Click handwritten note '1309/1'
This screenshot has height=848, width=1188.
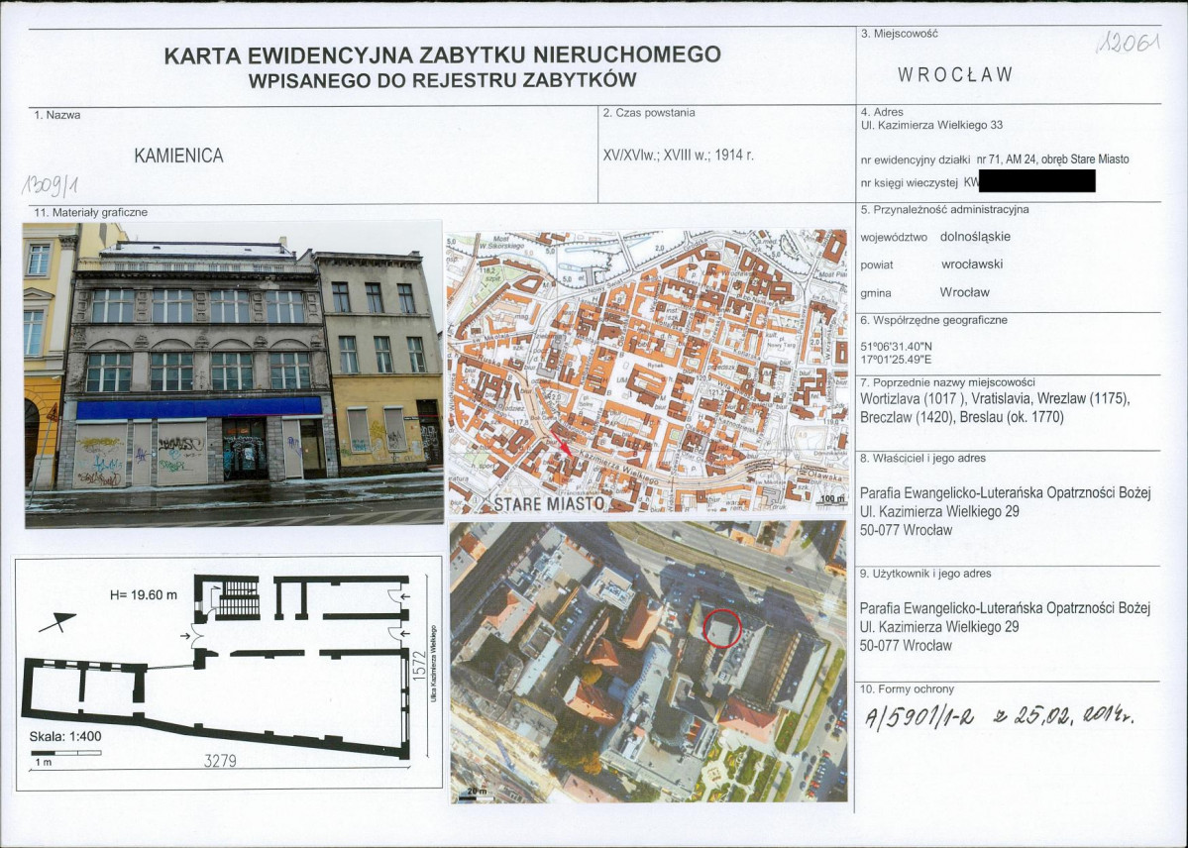pos(50,184)
